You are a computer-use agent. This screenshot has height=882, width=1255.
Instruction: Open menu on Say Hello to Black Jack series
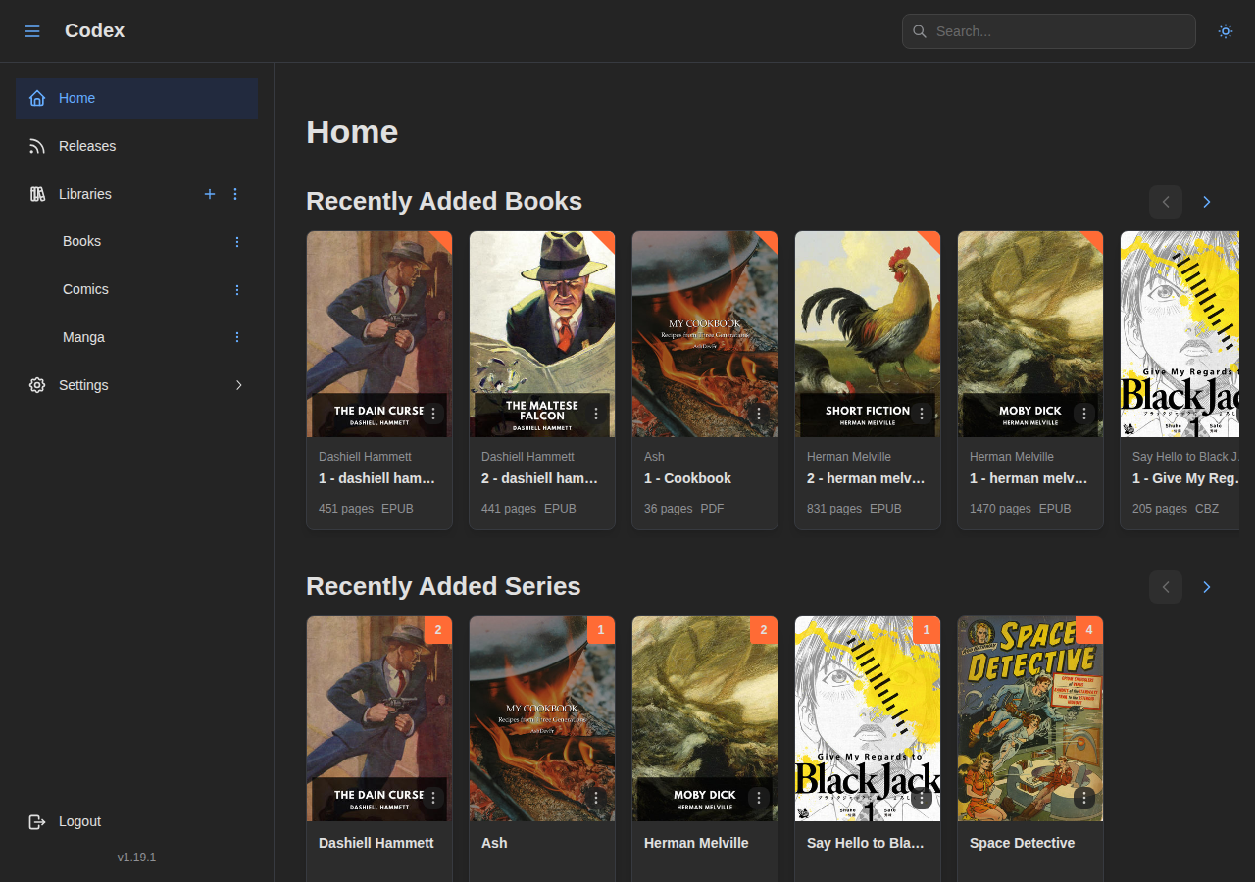click(922, 798)
